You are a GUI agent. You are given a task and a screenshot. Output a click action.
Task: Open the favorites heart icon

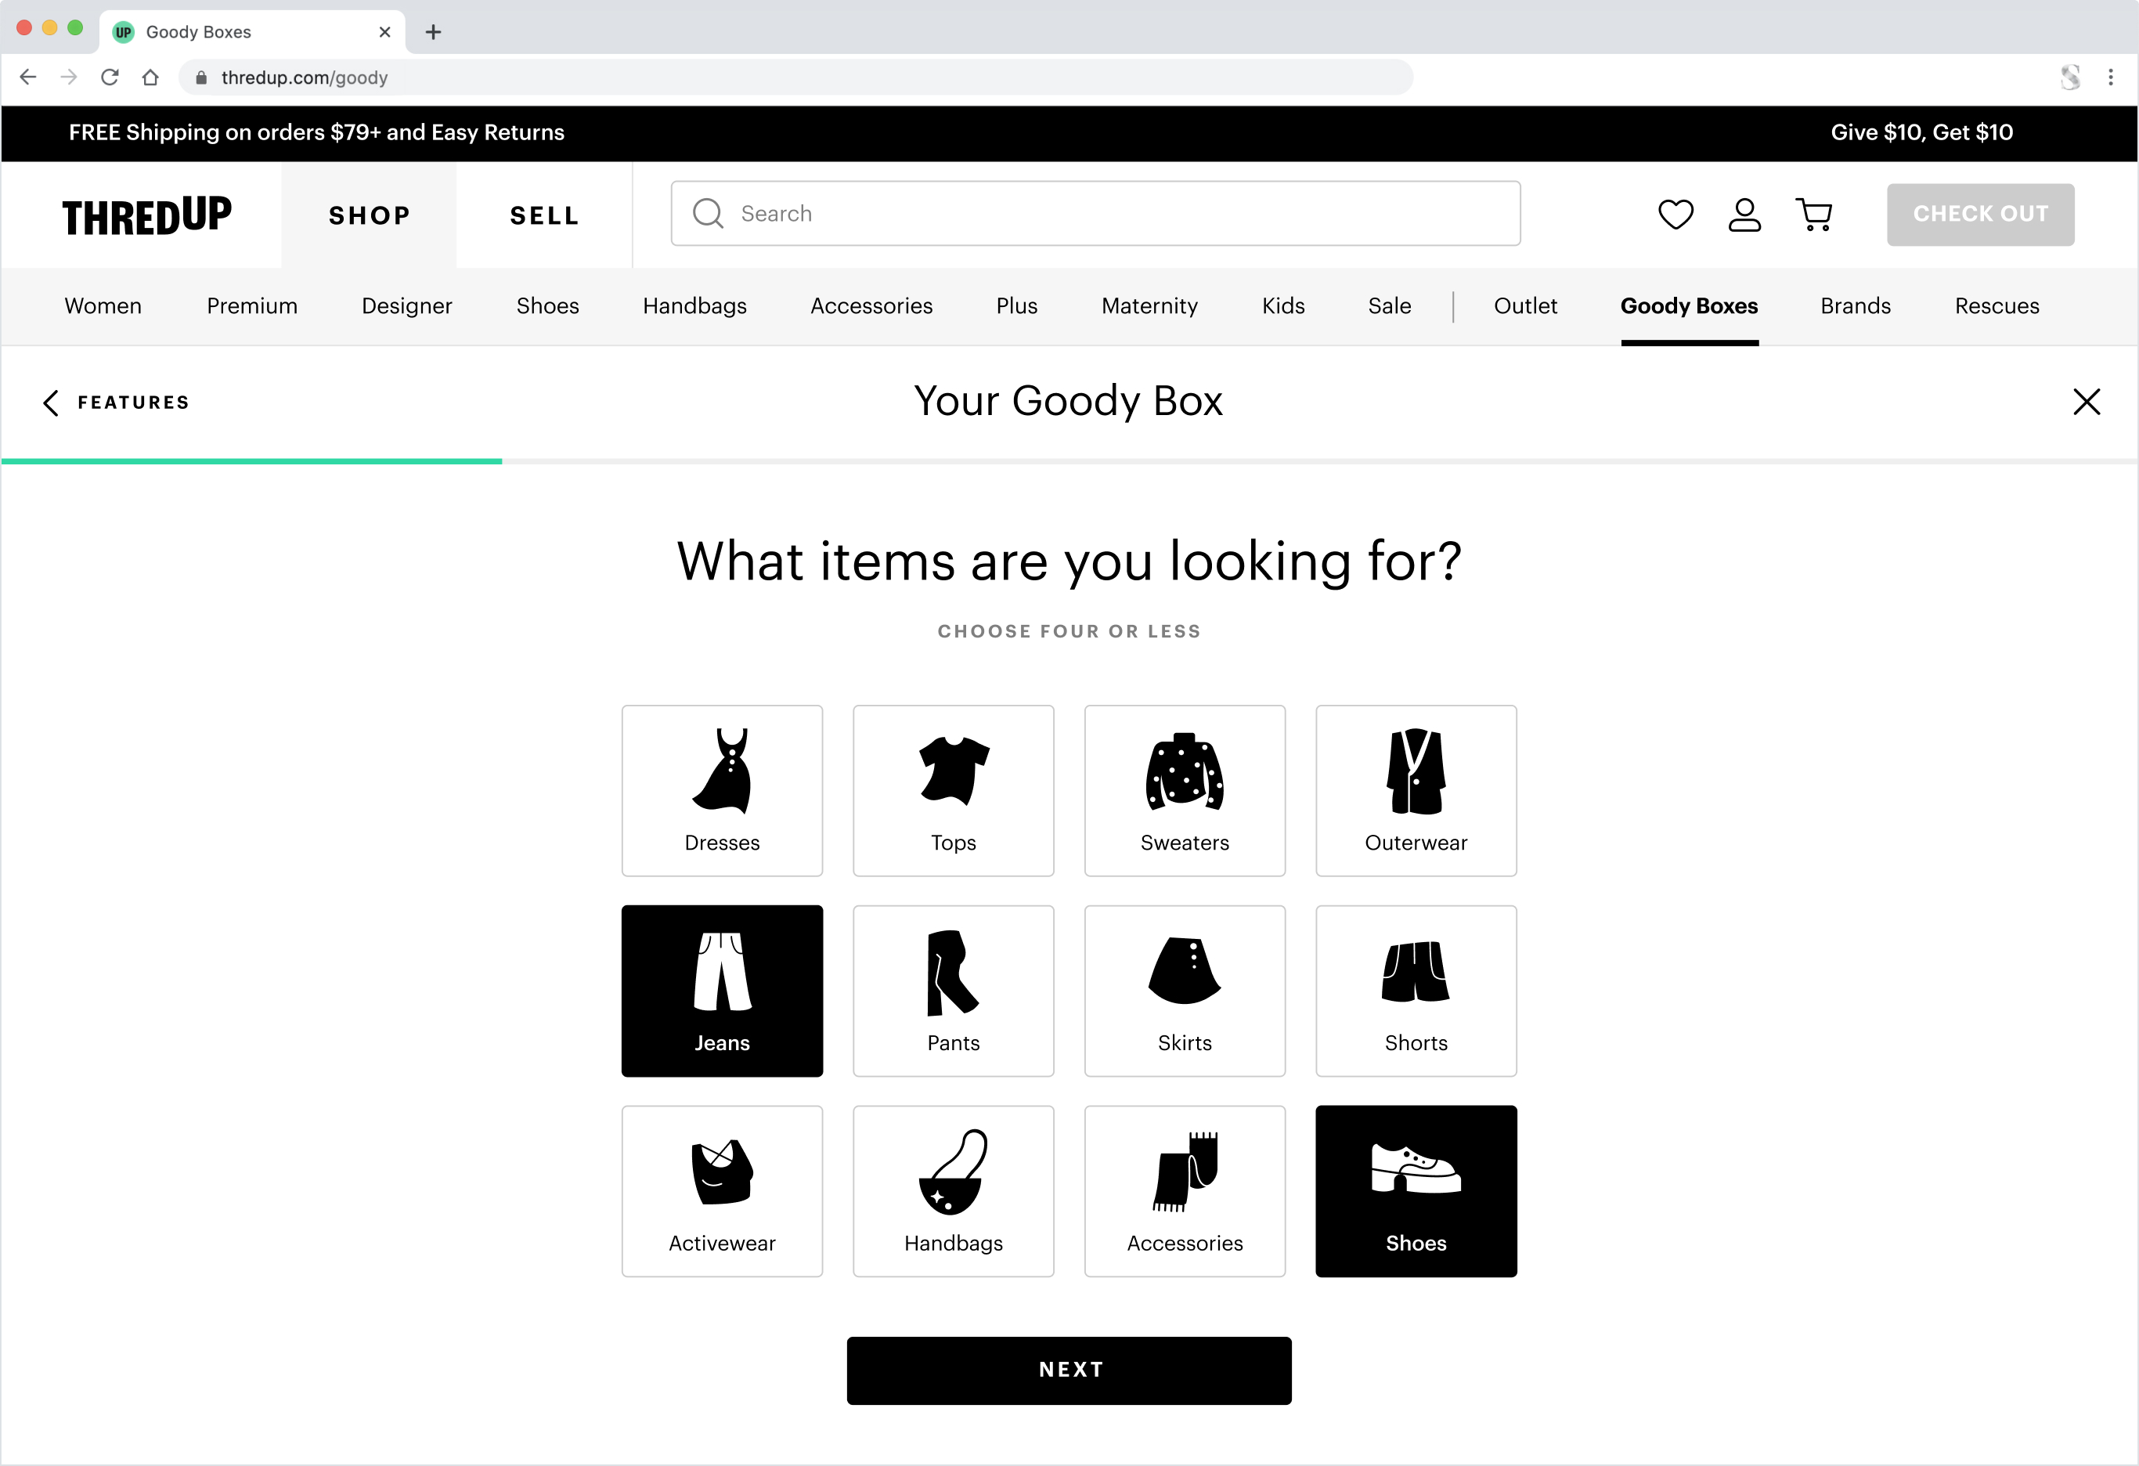1675,215
